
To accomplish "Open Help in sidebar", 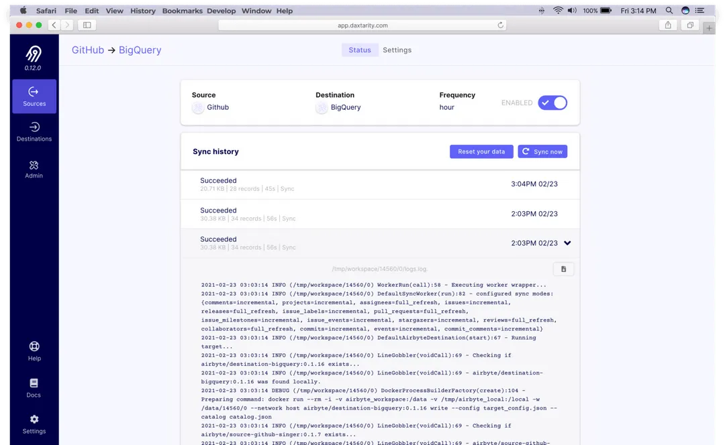I will (34, 351).
